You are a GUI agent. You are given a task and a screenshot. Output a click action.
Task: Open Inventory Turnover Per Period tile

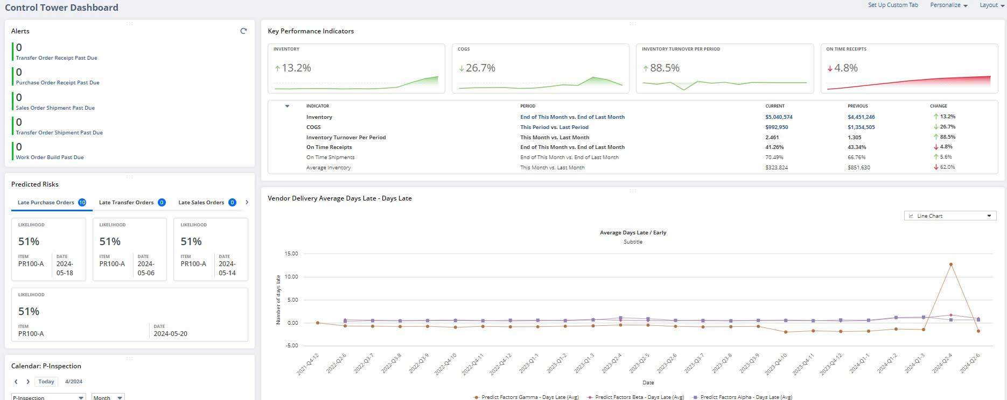tap(725, 68)
